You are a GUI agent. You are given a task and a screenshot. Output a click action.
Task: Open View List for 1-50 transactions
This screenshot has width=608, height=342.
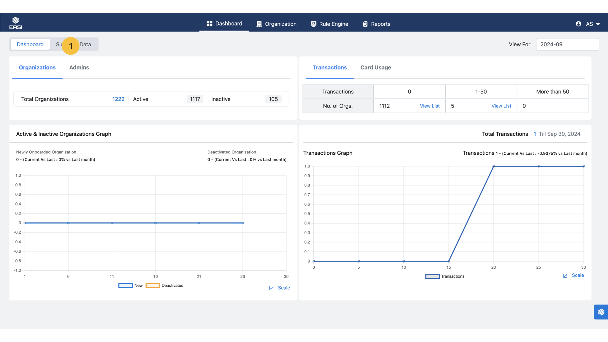coord(501,106)
